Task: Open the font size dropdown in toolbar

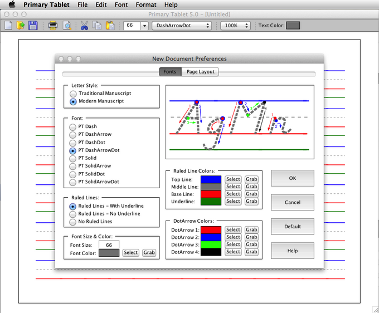Action: 144,26
